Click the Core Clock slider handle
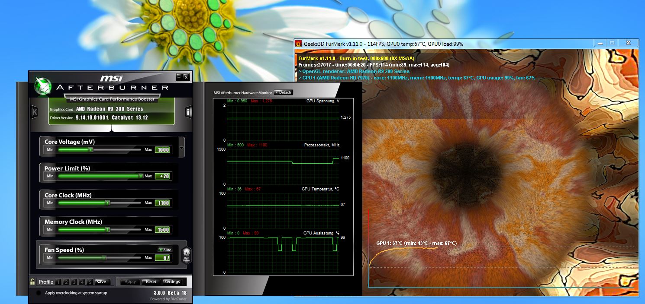The image size is (645, 304). 108,203
